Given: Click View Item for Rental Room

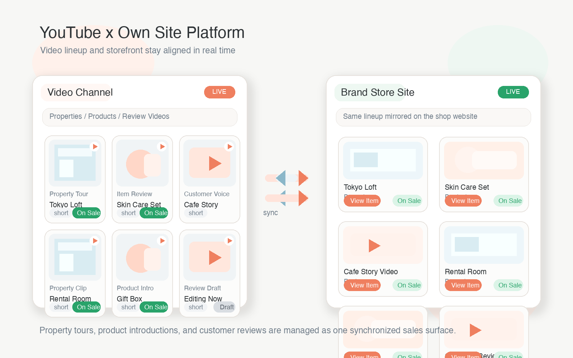Looking at the screenshot, I should pyautogui.click(x=463, y=285).
